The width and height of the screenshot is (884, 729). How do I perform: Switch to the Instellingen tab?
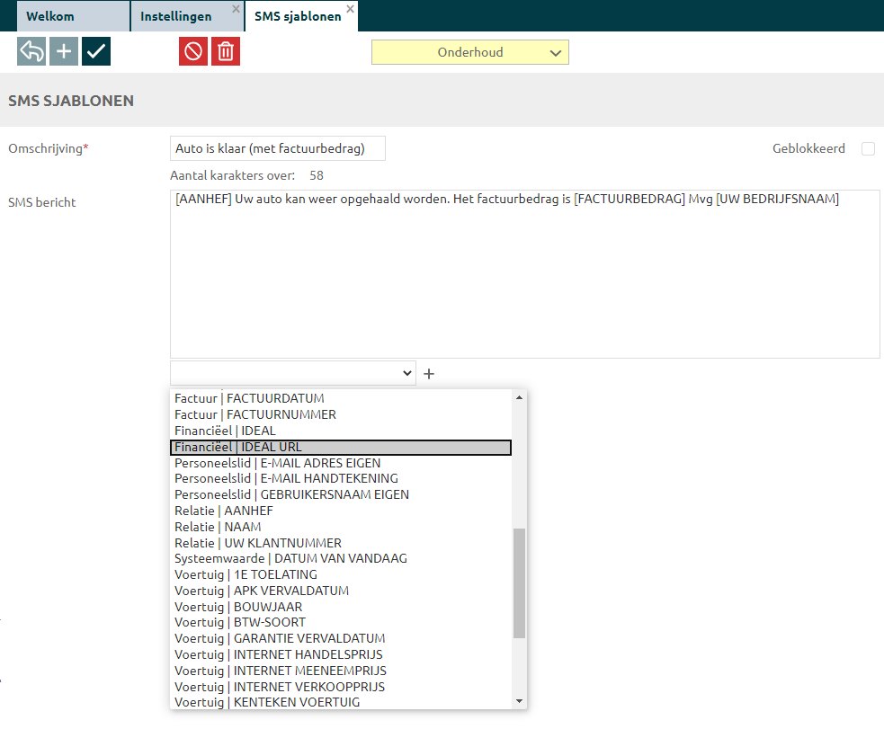click(176, 16)
